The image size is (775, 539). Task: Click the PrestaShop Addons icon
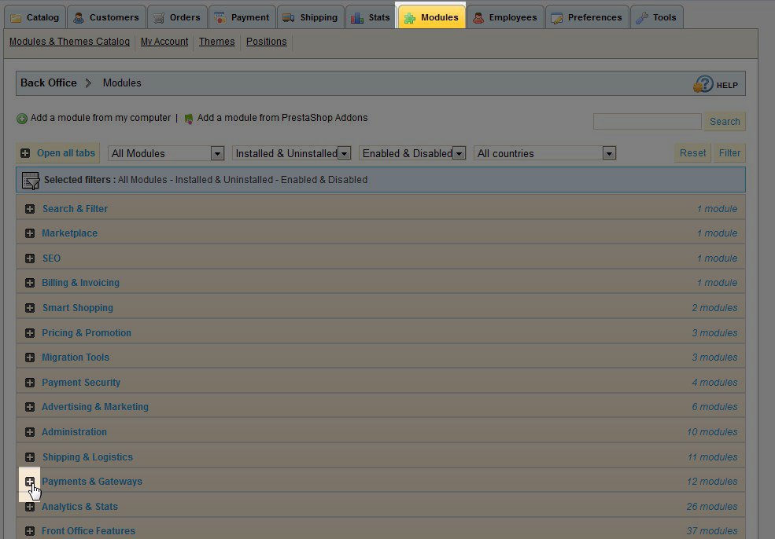189,119
